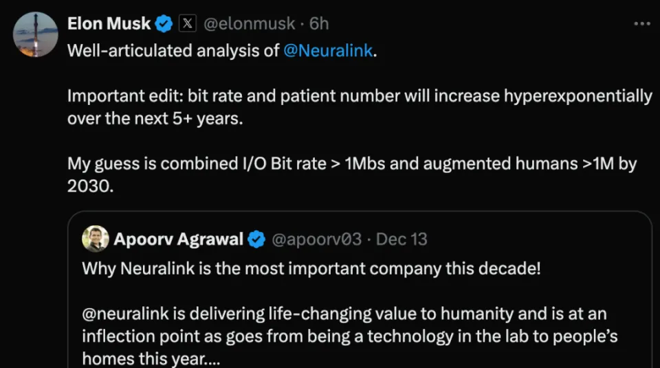Click the Elon Musk display name

point(109,24)
